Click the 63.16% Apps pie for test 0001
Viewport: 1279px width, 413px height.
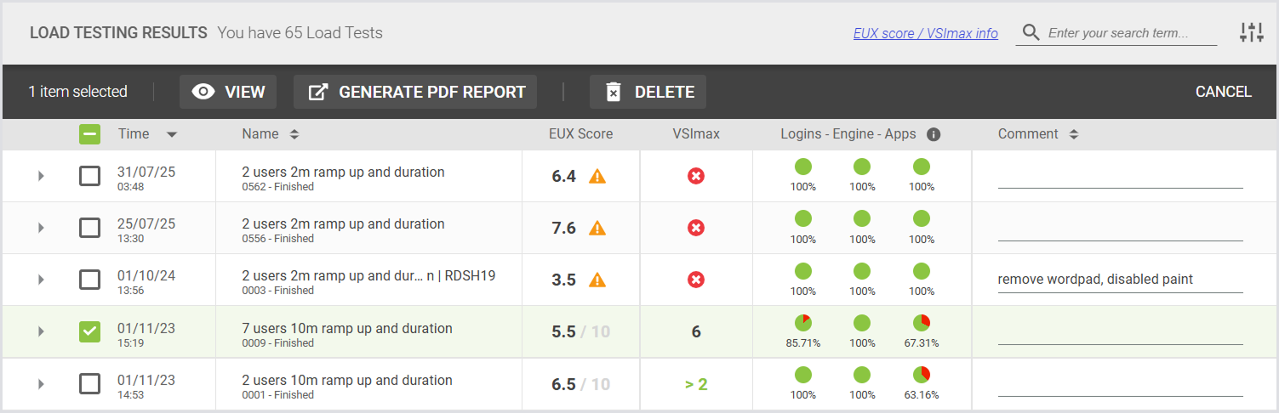(x=922, y=375)
